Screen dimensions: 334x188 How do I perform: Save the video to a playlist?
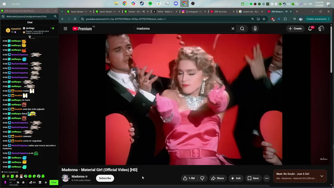pyautogui.click(x=253, y=178)
